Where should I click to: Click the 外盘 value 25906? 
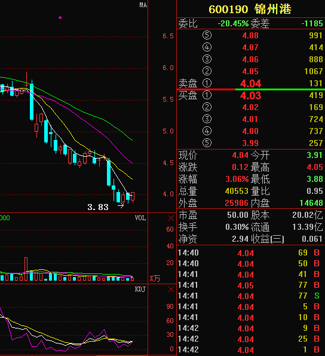[237, 203]
